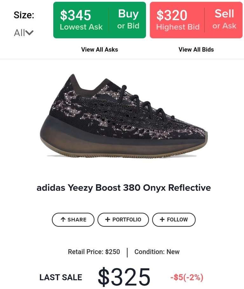Click the $325 last sale price
Screen dimensions: 244x289
click(124, 277)
